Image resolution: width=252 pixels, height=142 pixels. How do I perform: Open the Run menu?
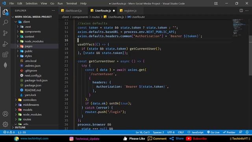click(60, 4)
